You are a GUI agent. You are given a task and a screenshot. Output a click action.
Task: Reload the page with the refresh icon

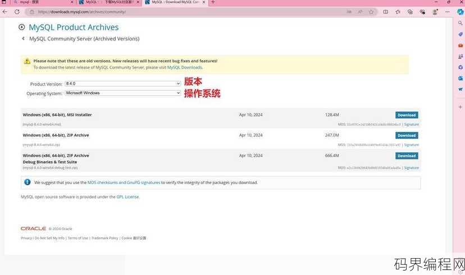click(x=17, y=12)
